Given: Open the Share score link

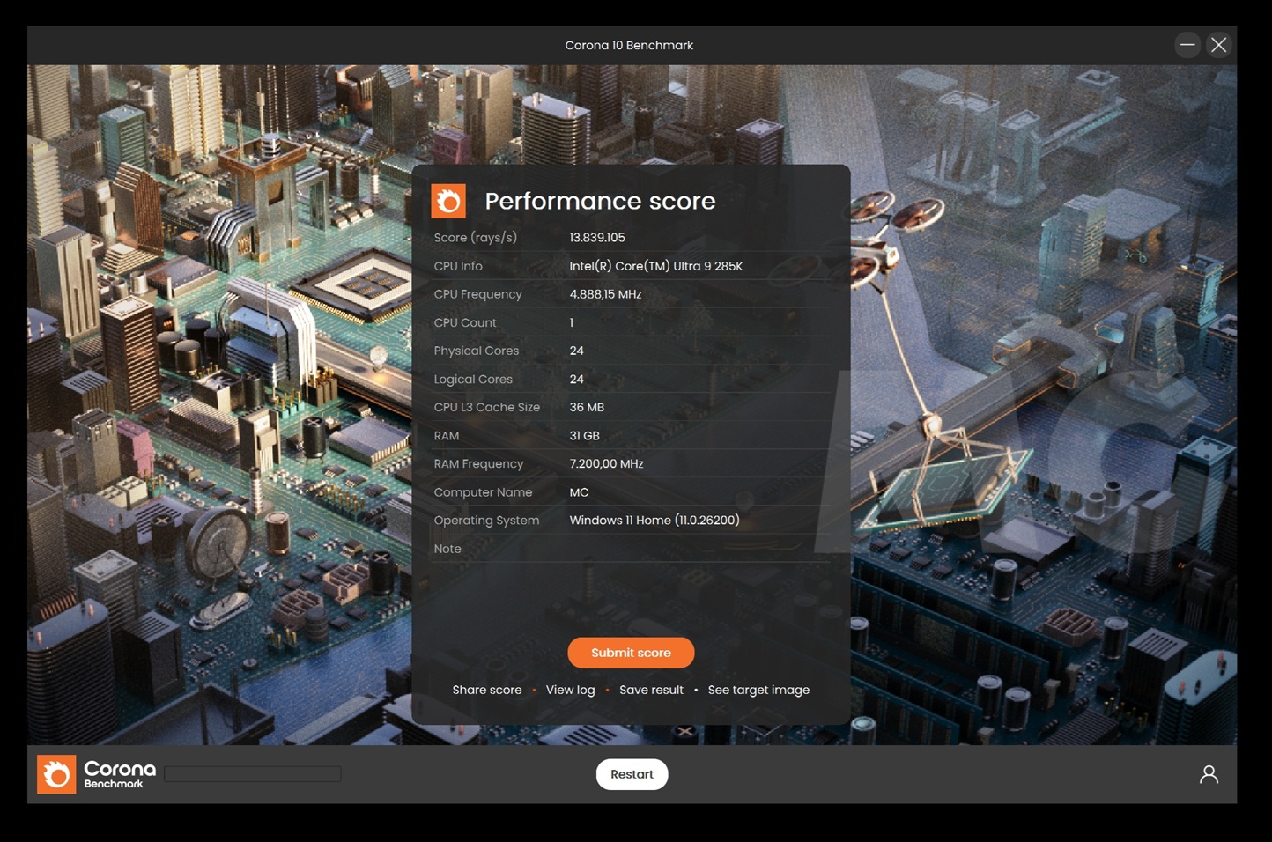Looking at the screenshot, I should 487,690.
